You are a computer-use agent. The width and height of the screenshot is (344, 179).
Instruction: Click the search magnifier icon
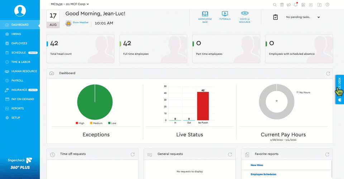pyautogui.click(x=275, y=5)
